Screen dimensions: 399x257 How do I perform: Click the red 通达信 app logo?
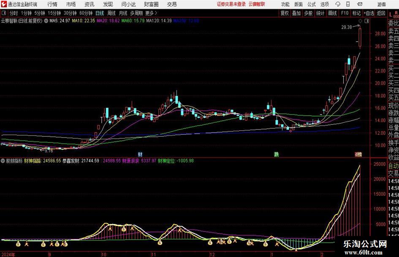coord(4,4)
